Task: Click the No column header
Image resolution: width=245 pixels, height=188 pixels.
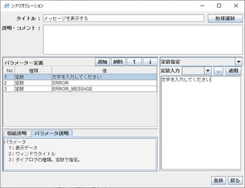Action: click(9, 71)
